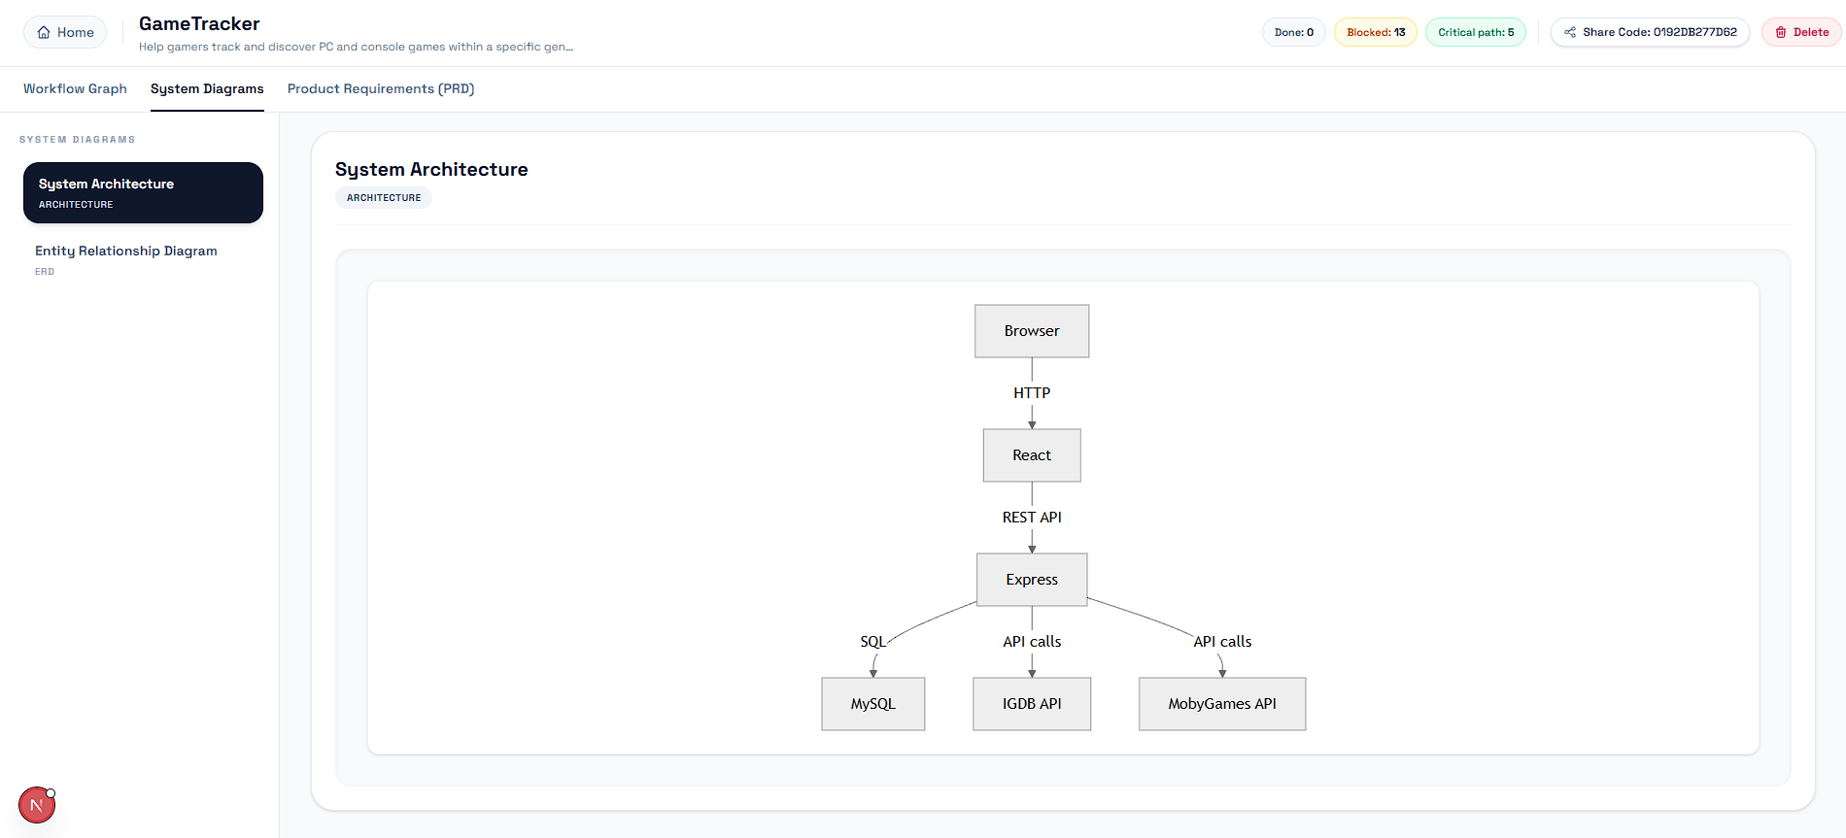Screen dimensions: 1846x838
Task: Click the ERD label in sidebar
Action: click(x=45, y=272)
